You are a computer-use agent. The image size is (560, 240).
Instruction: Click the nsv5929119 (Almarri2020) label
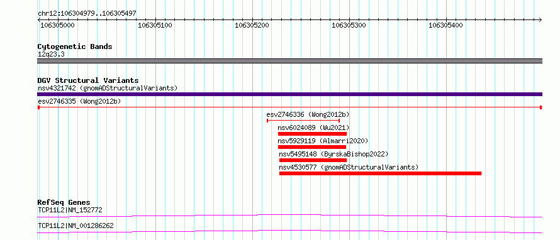pyautogui.click(x=323, y=141)
